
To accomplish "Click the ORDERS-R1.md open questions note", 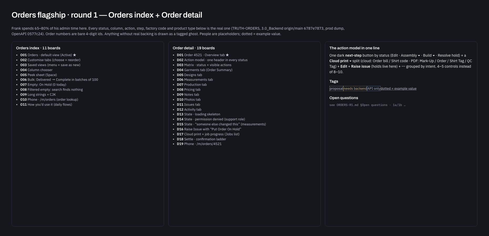I will pos(367,105).
